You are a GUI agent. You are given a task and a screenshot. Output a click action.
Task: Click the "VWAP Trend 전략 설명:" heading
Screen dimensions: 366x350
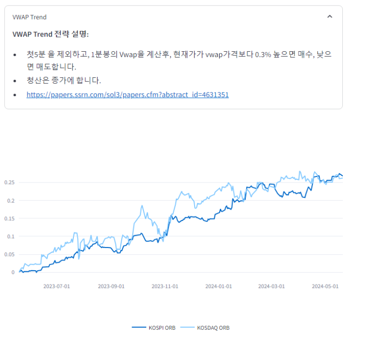click(50, 35)
